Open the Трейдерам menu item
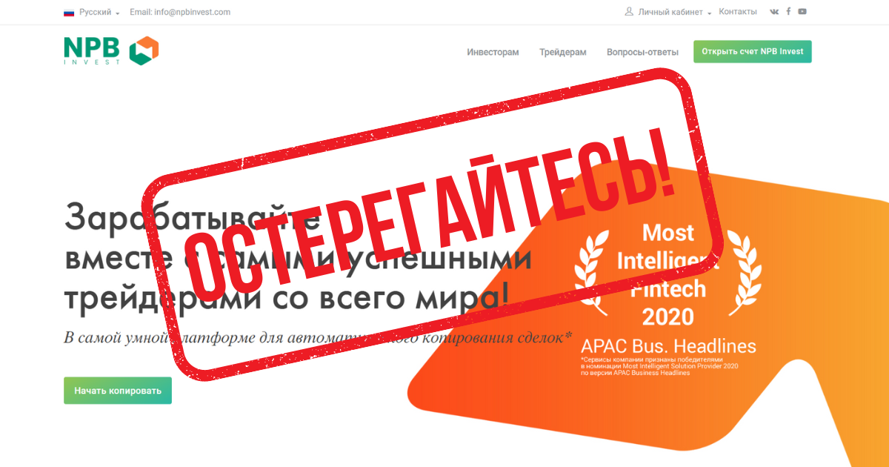 (x=563, y=52)
